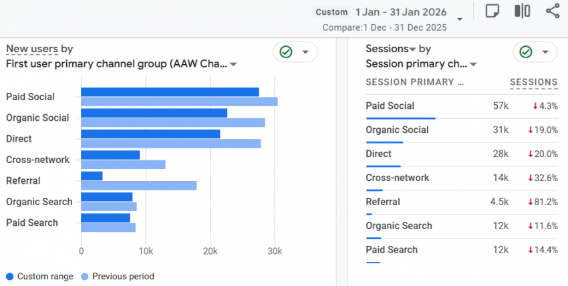This screenshot has height=286, width=568.
Task: Open status dropdown arrow on Sessions card
Action: (x=545, y=52)
